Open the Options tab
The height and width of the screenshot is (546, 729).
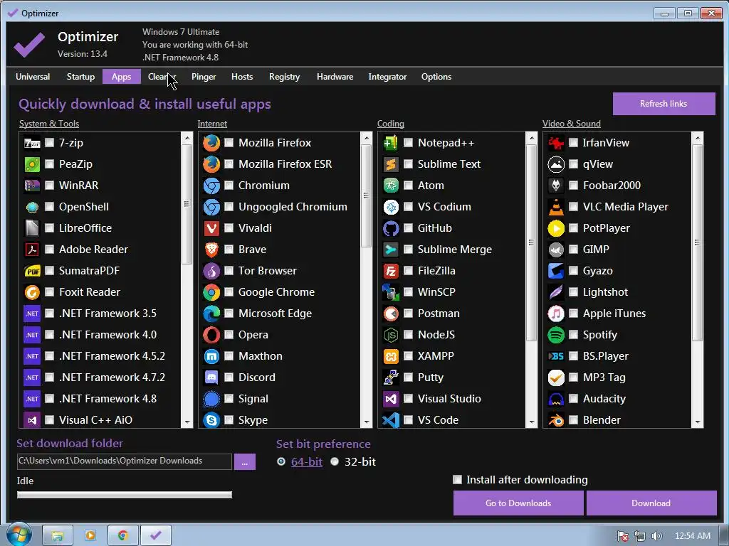coord(436,77)
